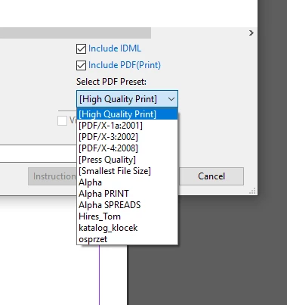Screen dimensions: 287x305
Task: Click the right arrow chevron at dialog top
Action: pos(251,33)
